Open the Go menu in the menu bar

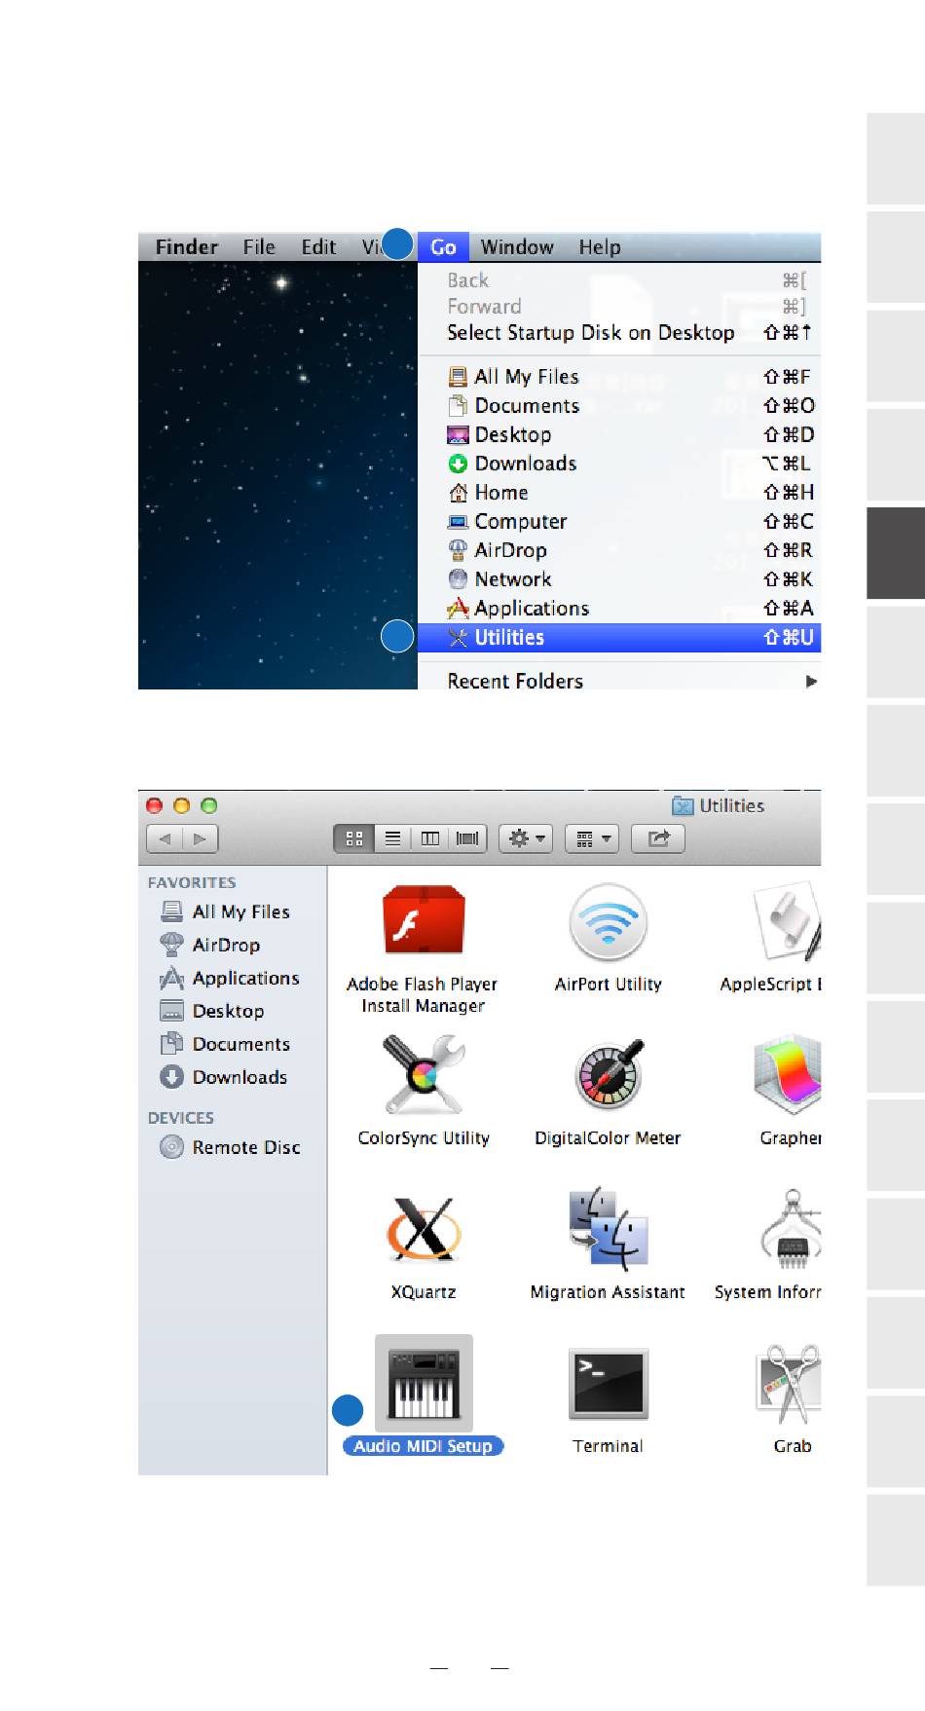click(443, 247)
